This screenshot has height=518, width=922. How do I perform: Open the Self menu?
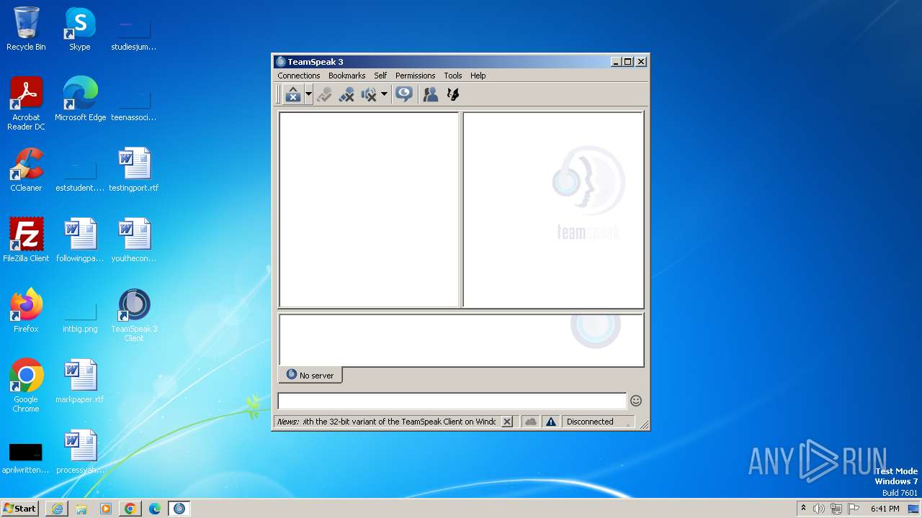(x=380, y=76)
